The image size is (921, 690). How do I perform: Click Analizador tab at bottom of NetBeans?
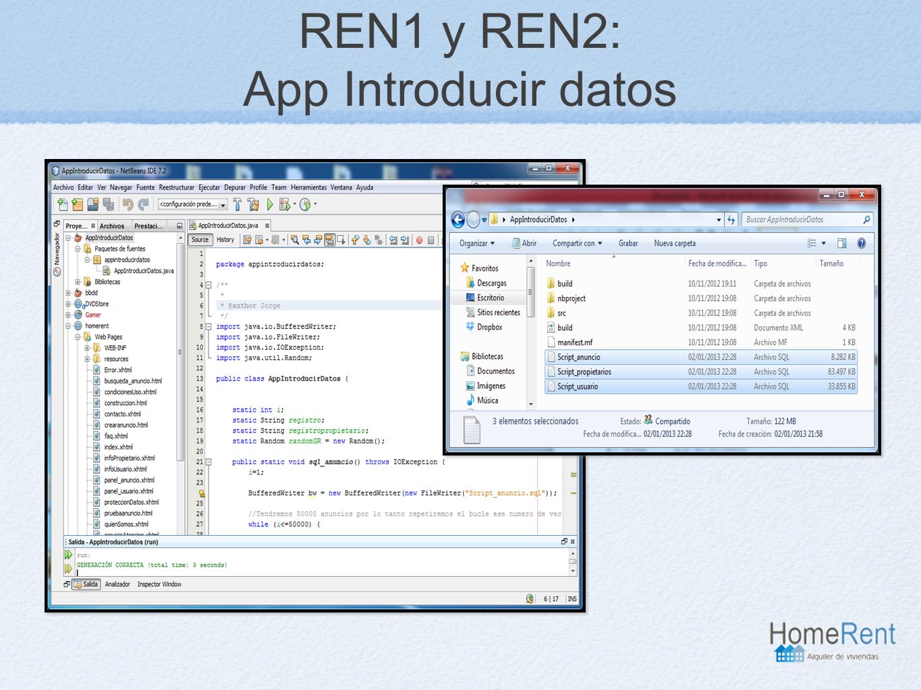click(x=117, y=585)
